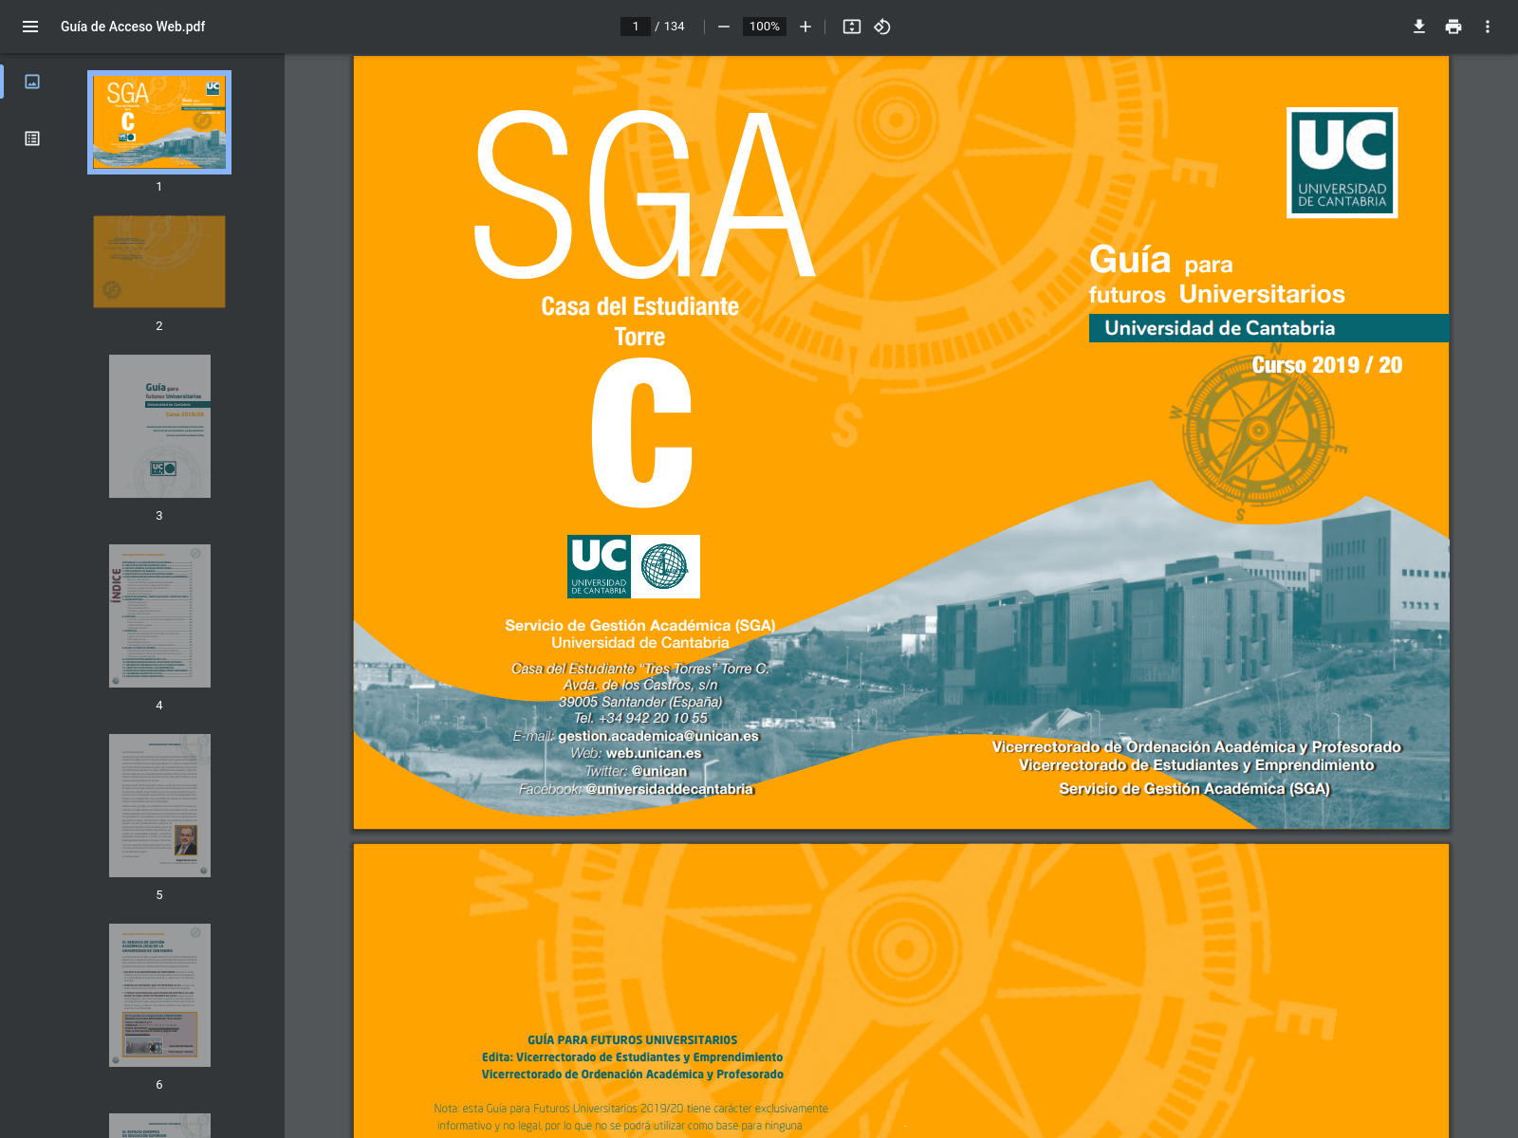Switch to thumbnails view in sidebar
Image resolution: width=1518 pixels, height=1138 pixels.
click(32, 82)
